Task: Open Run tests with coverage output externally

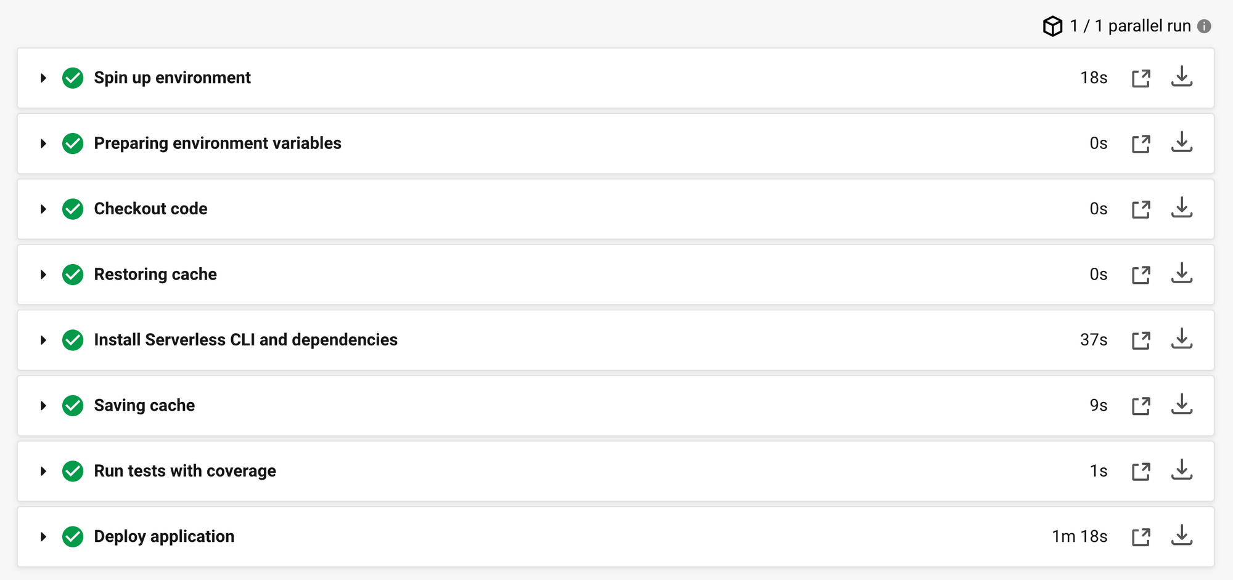Action: point(1141,472)
